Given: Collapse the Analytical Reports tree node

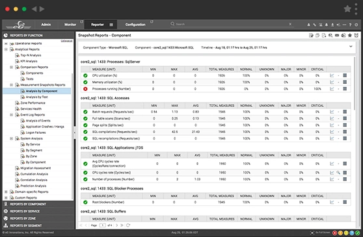Looking at the screenshot, I should click(x=6, y=49).
